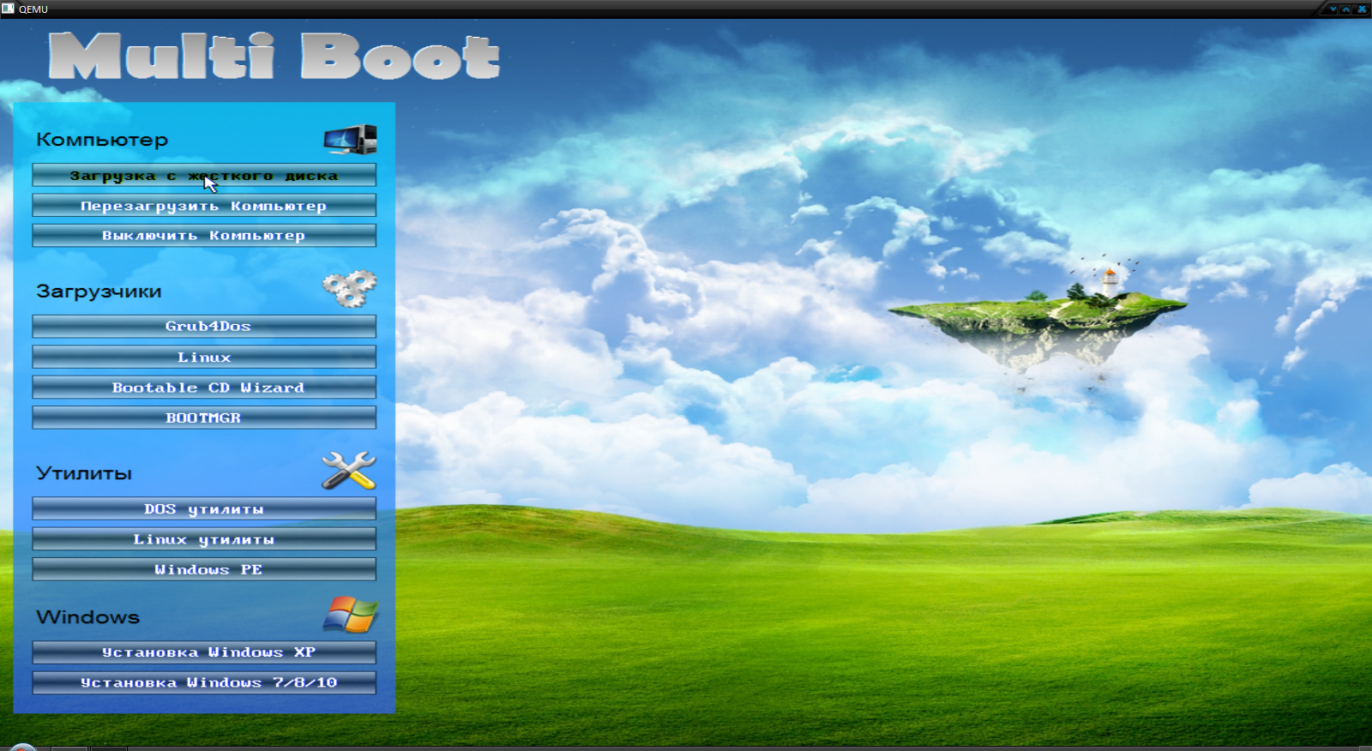Click the gears icon beside Загрузчики
The height and width of the screenshot is (751, 1372).
click(349, 289)
